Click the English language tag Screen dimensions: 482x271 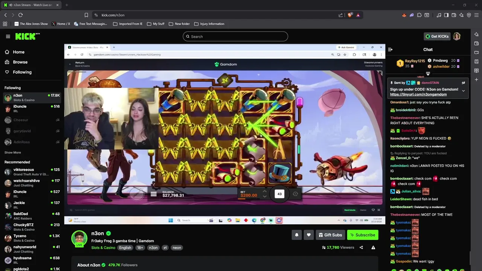[125, 248]
